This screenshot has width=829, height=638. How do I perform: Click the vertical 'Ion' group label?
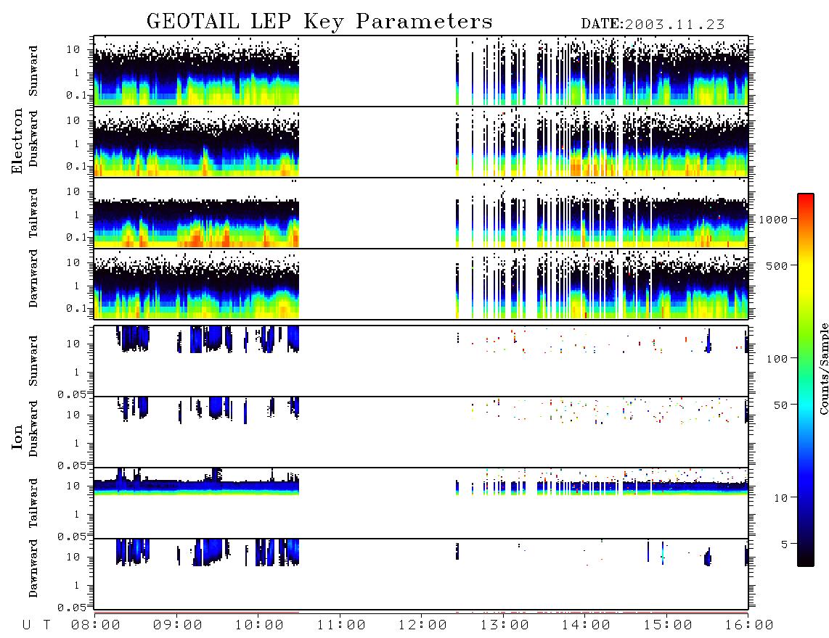pos(17,436)
